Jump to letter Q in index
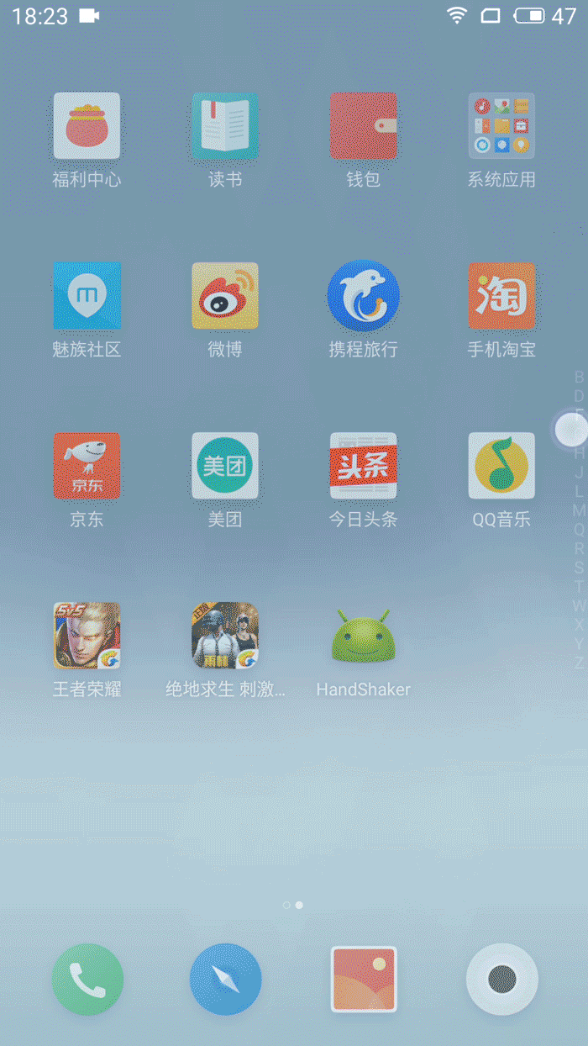The width and height of the screenshot is (588, 1046). [579, 530]
